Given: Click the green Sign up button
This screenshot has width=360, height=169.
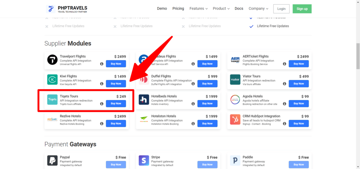Looking at the screenshot, I should pyautogui.click(x=302, y=9).
